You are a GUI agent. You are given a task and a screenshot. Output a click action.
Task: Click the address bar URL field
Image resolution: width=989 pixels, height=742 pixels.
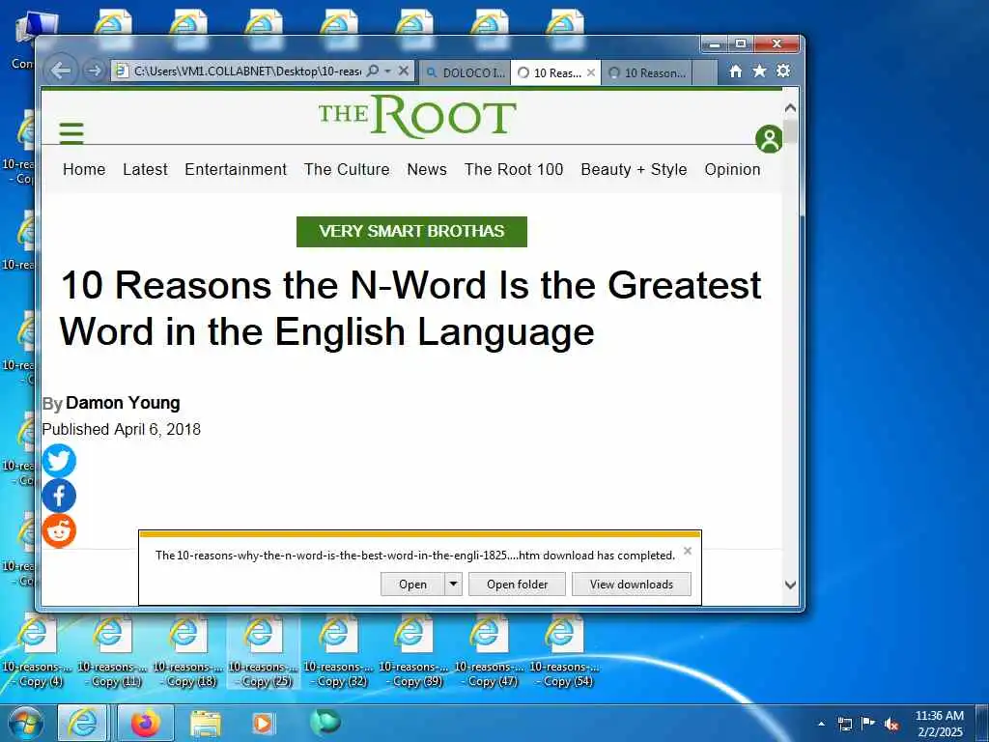[246, 71]
